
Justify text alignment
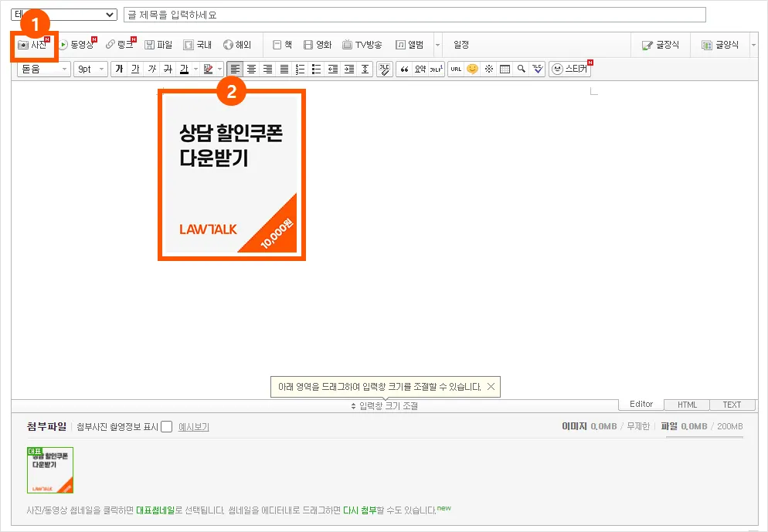pyautogui.click(x=284, y=69)
